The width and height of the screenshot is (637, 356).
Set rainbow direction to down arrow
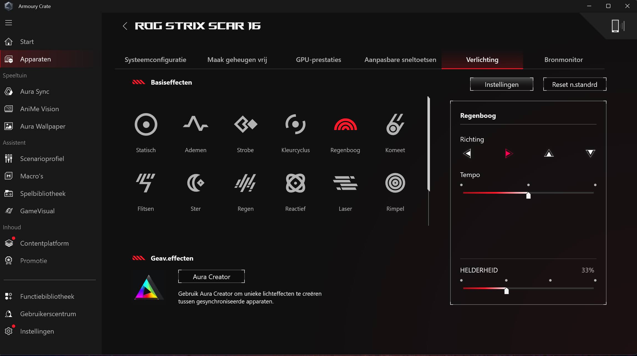tap(590, 153)
